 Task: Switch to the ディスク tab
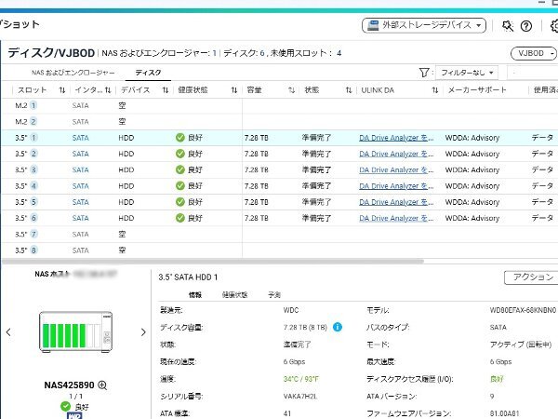tap(148, 73)
